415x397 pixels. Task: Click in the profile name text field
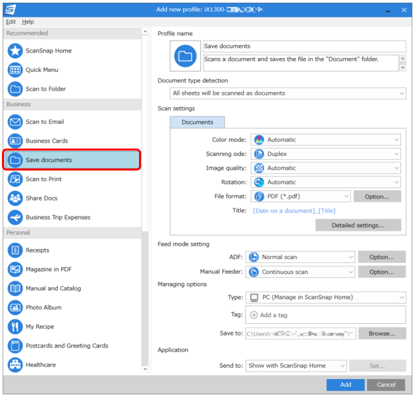click(x=305, y=46)
